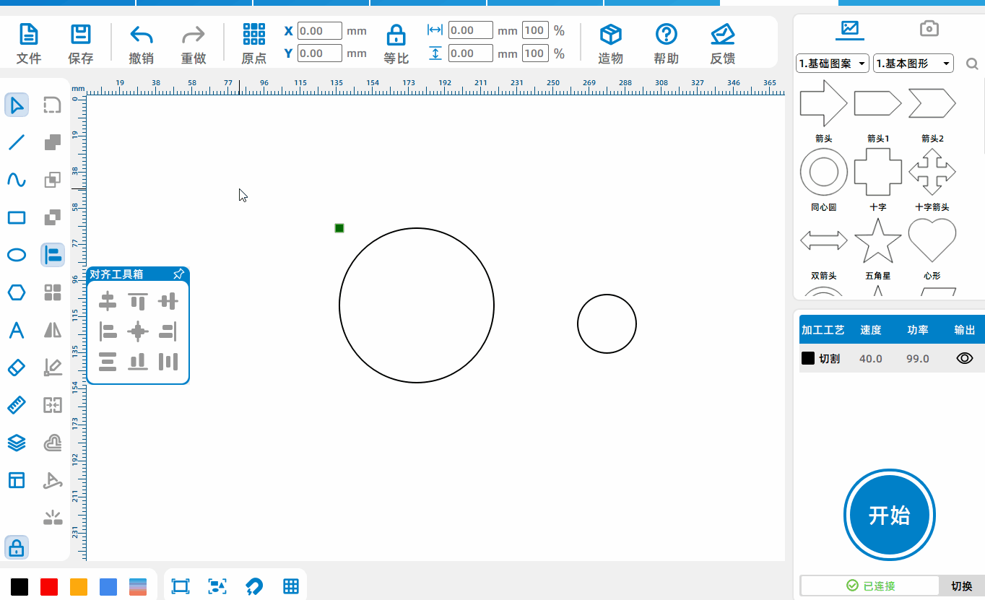
Task: Select the curve drawing tool
Action: click(17, 180)
